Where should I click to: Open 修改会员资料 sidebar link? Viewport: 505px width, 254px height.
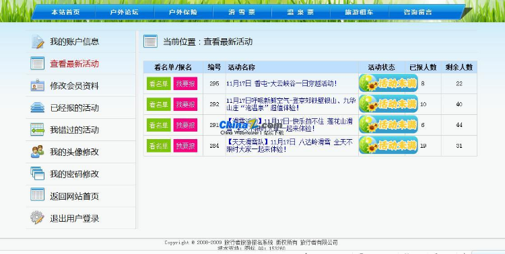(74, 86)
